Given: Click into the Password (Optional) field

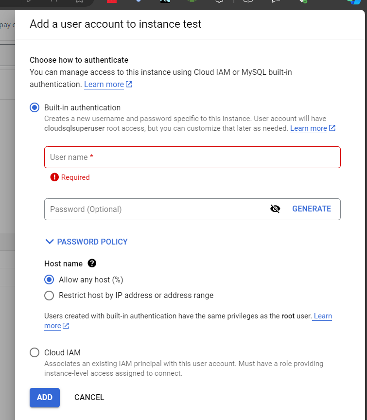Looking at the screenshot, I should pyautogui.click(x=156, y=209).
